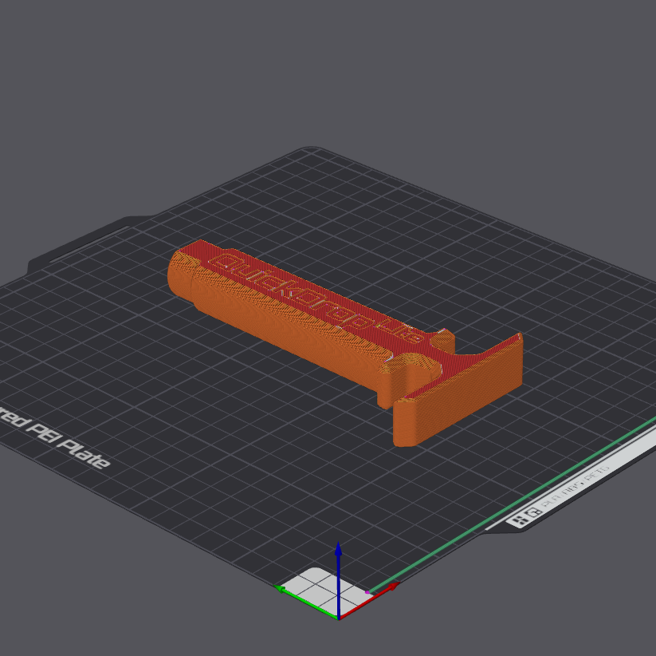Click the green purge line along the plate edge

point(513,505)
